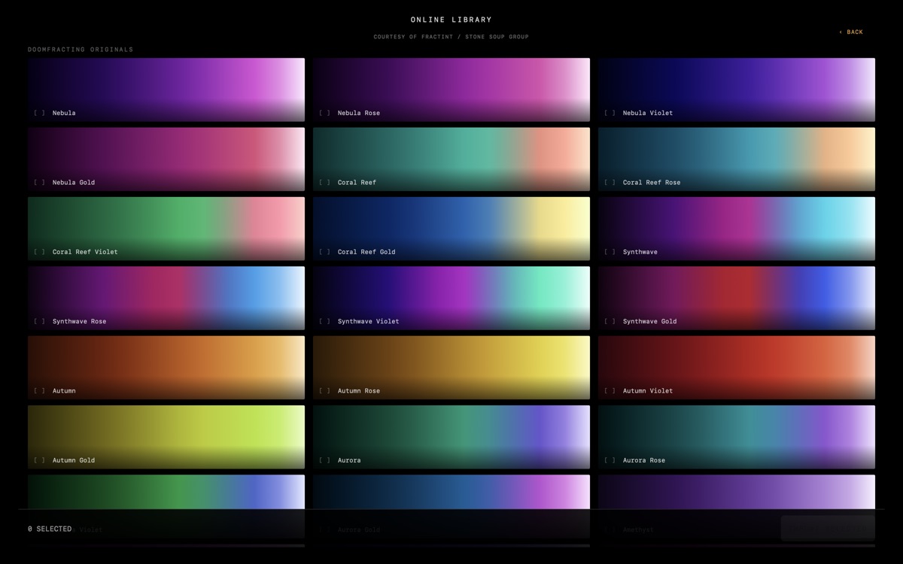Image resolution: width=903 pixels, height=564 pixels.
Task: Tick the checkbox for Nebula
Action: click(x=39, y=113)
